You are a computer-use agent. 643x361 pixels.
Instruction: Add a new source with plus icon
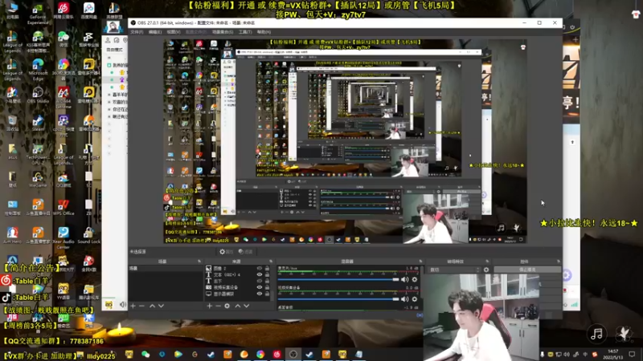(209, 306)
